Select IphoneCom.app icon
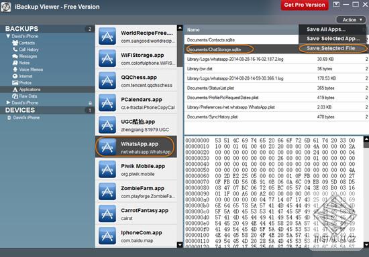 [107, 236]
